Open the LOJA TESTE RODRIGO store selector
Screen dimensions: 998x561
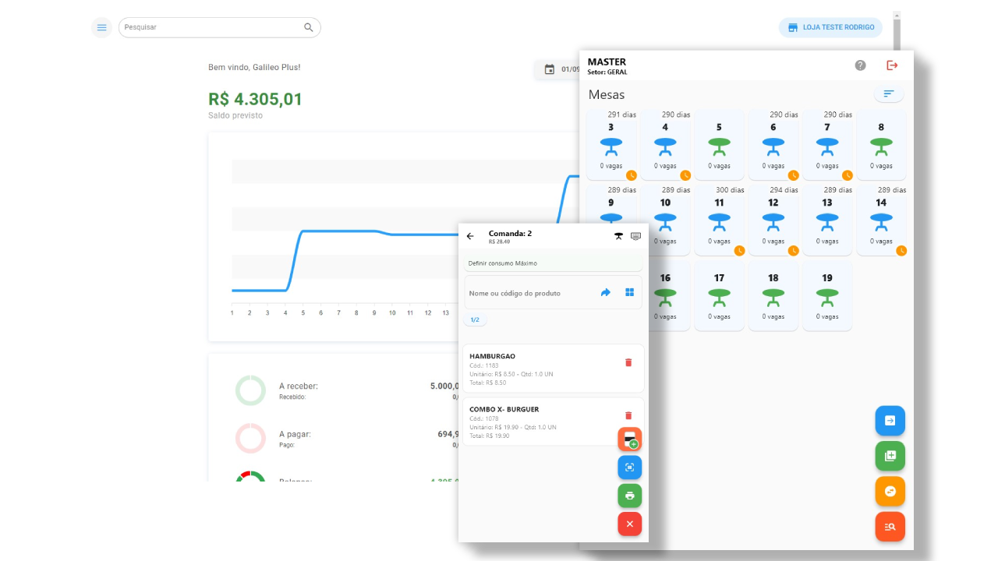(x=830, y=27)
